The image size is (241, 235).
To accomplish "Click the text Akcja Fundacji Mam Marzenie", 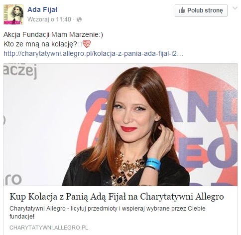I will tap(53, 34).
